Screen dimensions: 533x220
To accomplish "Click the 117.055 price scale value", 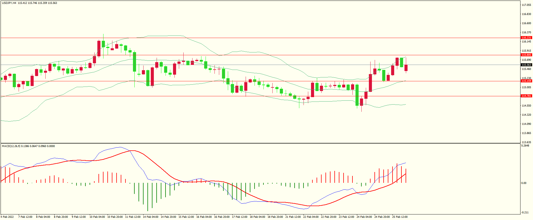I will click(x=526, y=5).
